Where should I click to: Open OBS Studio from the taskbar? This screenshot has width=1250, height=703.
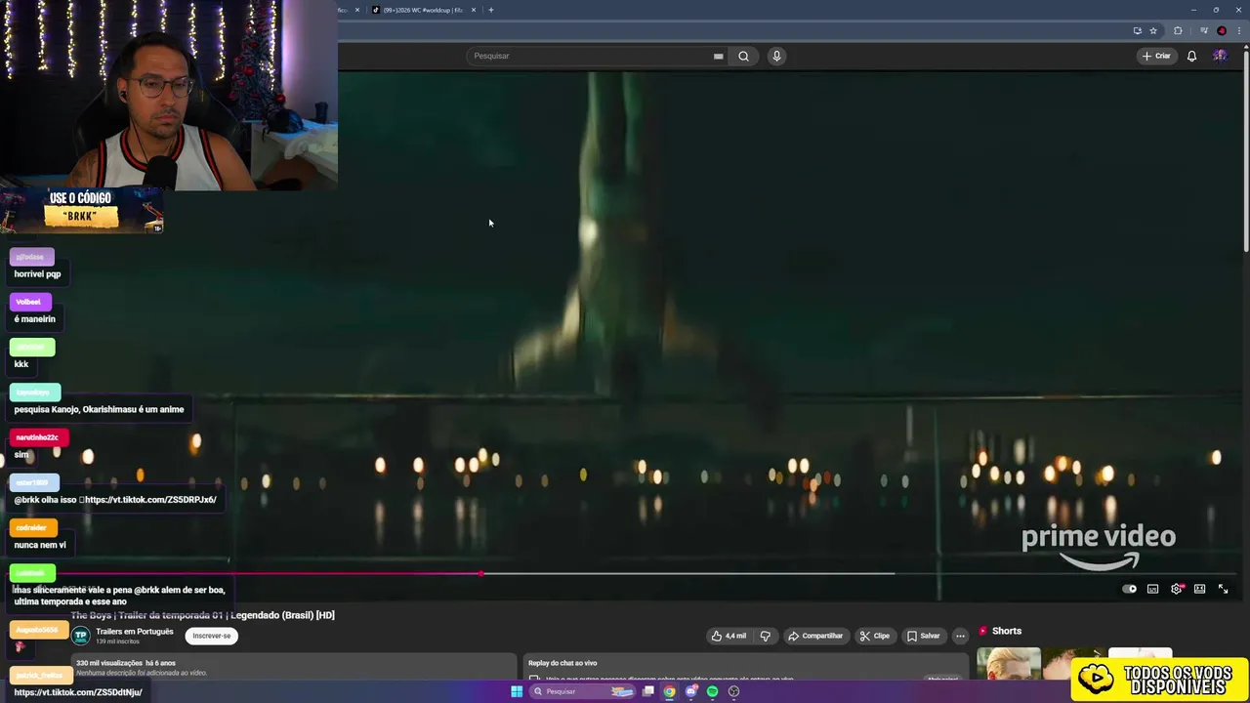click(733, 691)
